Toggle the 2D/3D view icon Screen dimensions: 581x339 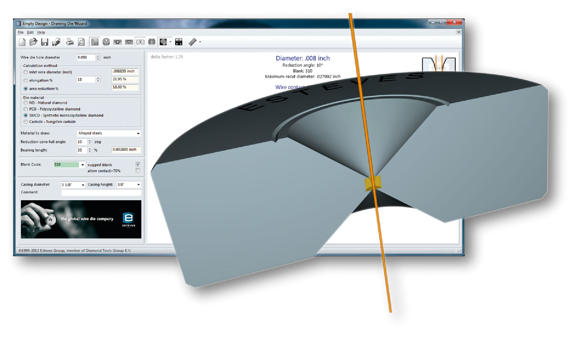click(95, 42)
